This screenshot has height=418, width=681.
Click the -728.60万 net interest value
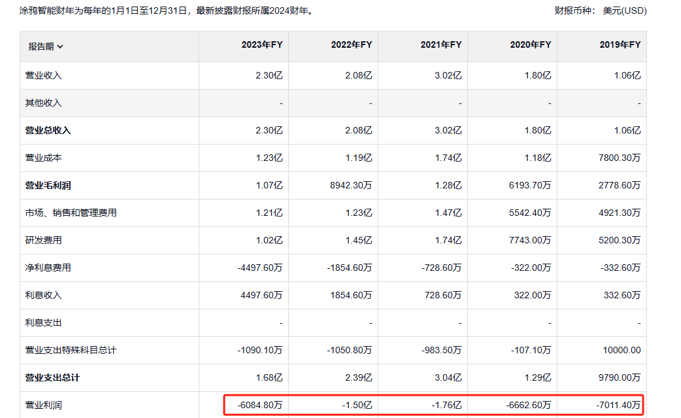[x=441, y=268]
